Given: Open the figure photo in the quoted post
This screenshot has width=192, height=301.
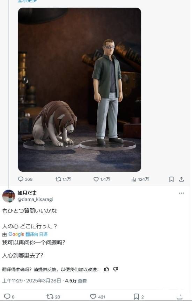Looking at the screenshot, I should tap(80, 90).
